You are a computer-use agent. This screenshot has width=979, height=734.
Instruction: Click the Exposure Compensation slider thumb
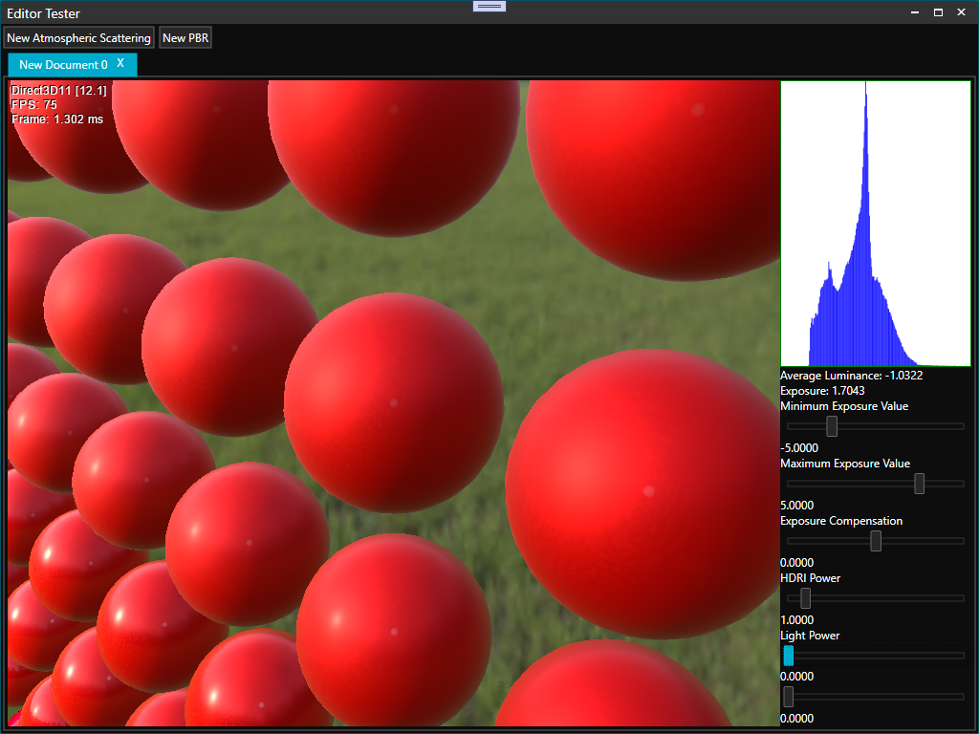876,541
